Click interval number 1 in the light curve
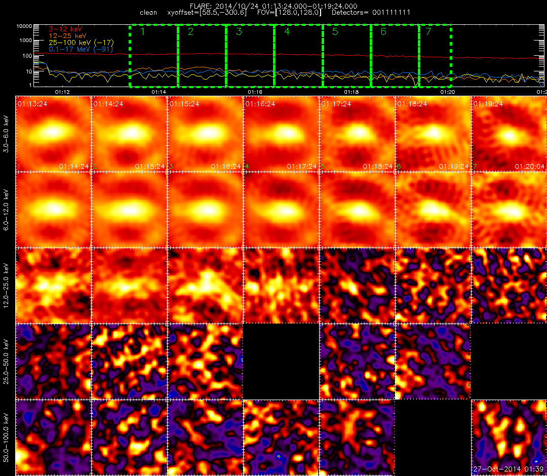 (142, 31)
